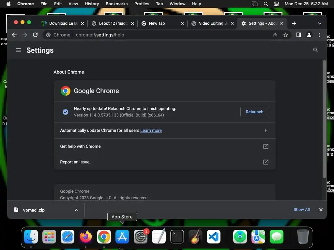The width and height of the screenshot is (334, 250).
Task: Open the Learn more link
Action: point(151,130)
